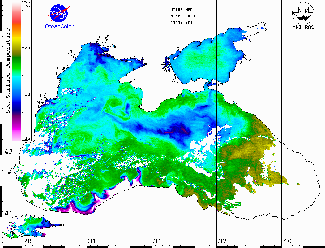325x248 pixels.
Task: Click the 'OceanColor' blue text
Action: coord(59,27)
